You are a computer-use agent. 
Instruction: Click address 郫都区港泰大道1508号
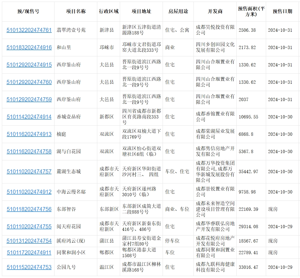[139, 253]
